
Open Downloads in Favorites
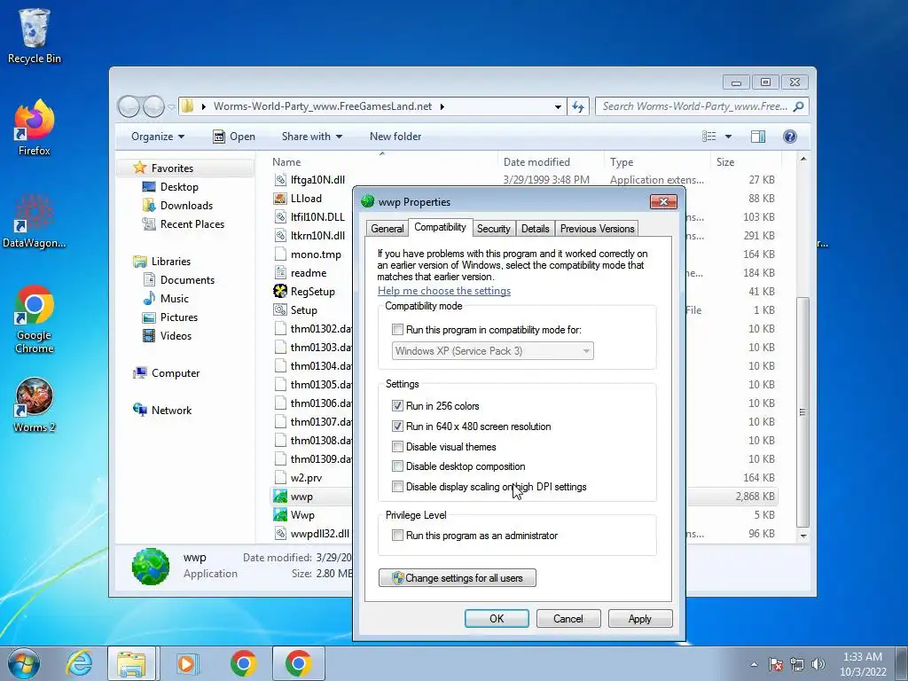186,206
